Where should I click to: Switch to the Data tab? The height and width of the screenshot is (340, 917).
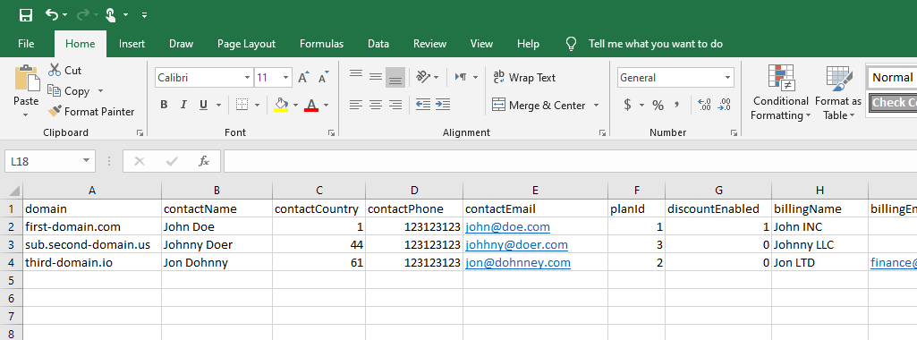(378, 44)
